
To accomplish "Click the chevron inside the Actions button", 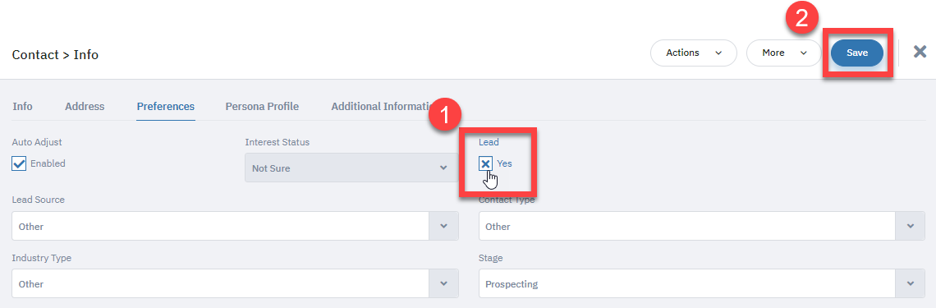I will click(x=718, y=53).
